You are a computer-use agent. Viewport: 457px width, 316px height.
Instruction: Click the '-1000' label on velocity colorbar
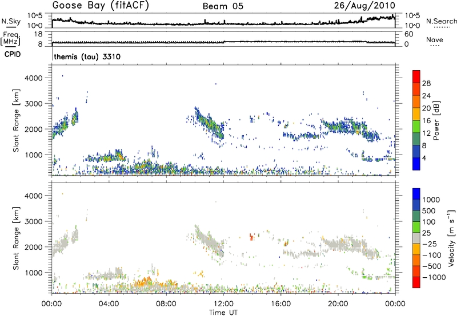click(x=434, y=277)
